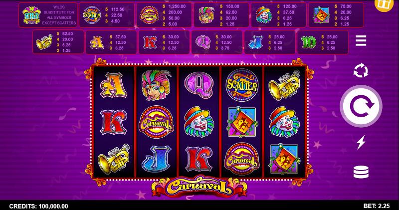Click the Wild symbol paytable tile

48,15
